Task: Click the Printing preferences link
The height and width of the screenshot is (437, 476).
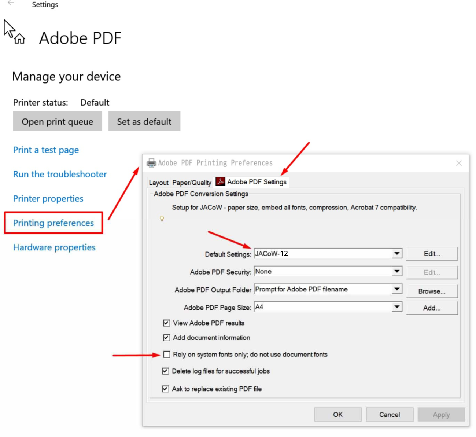Action: click(x=53, y=223)
